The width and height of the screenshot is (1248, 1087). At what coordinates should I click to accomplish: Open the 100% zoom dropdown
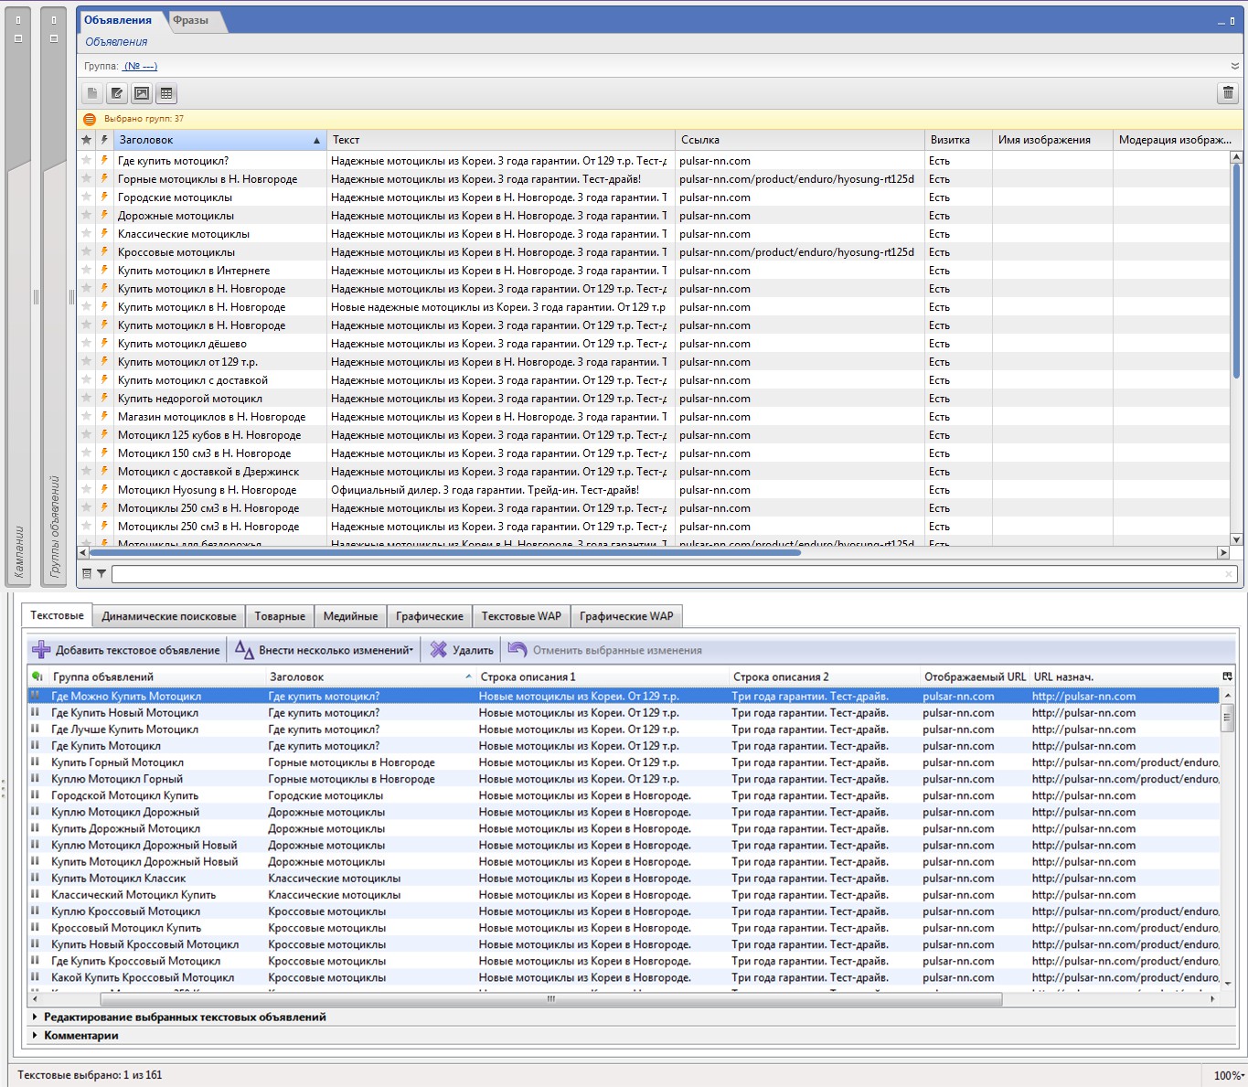(1228, 1075)
